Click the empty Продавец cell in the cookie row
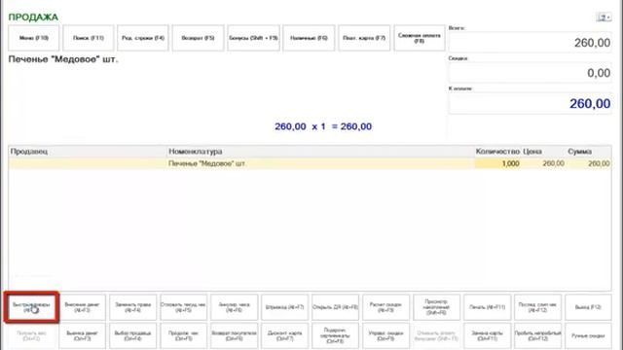The height and width of the screenshot is (350, 623). 88,163
